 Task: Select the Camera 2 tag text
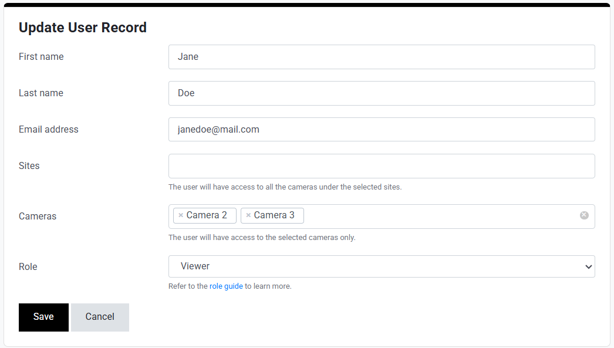coord(207,215)
